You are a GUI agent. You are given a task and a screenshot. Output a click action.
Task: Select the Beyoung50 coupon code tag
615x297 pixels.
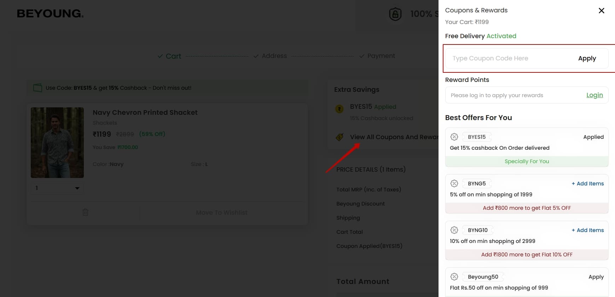pos(483,277)
